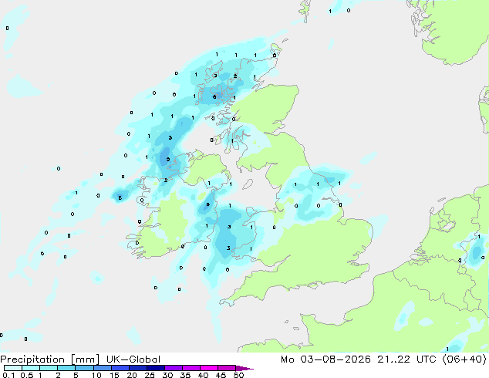
Task: Click the '(06+40)' forecast run label
Action: tap(464, 359)
